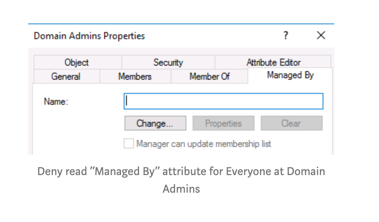Click the 'Name:' field label
This screenshot has height=222, width=379.
(56, 102)
